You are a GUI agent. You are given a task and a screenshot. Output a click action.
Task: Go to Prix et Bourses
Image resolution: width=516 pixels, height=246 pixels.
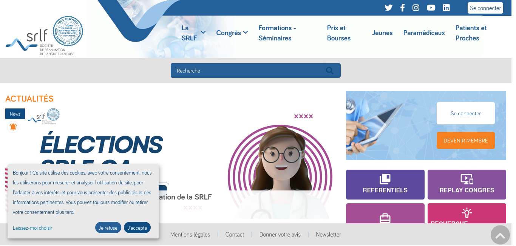[x=339, y=33]
